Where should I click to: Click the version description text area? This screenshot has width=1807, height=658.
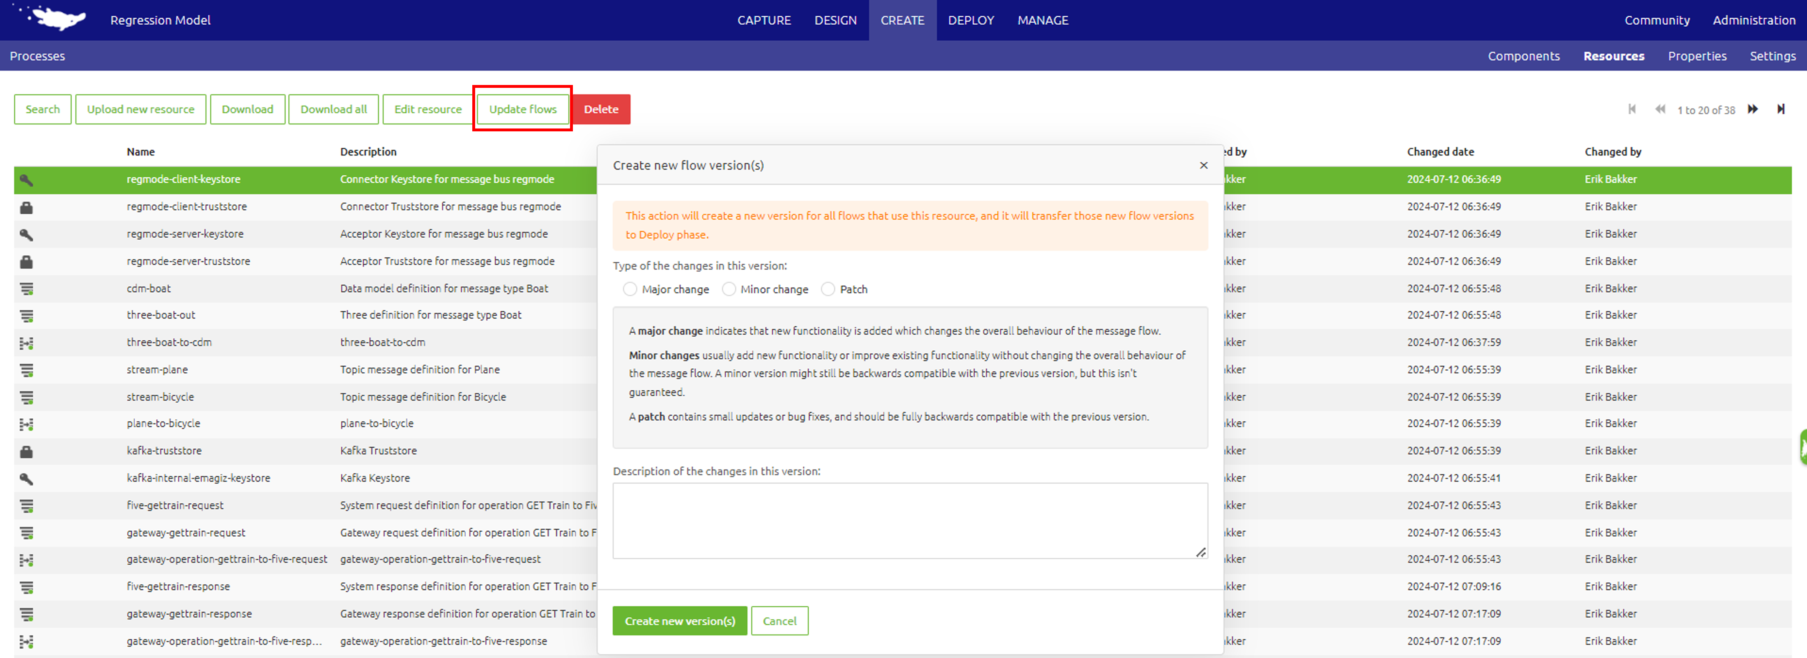[909, 520]
